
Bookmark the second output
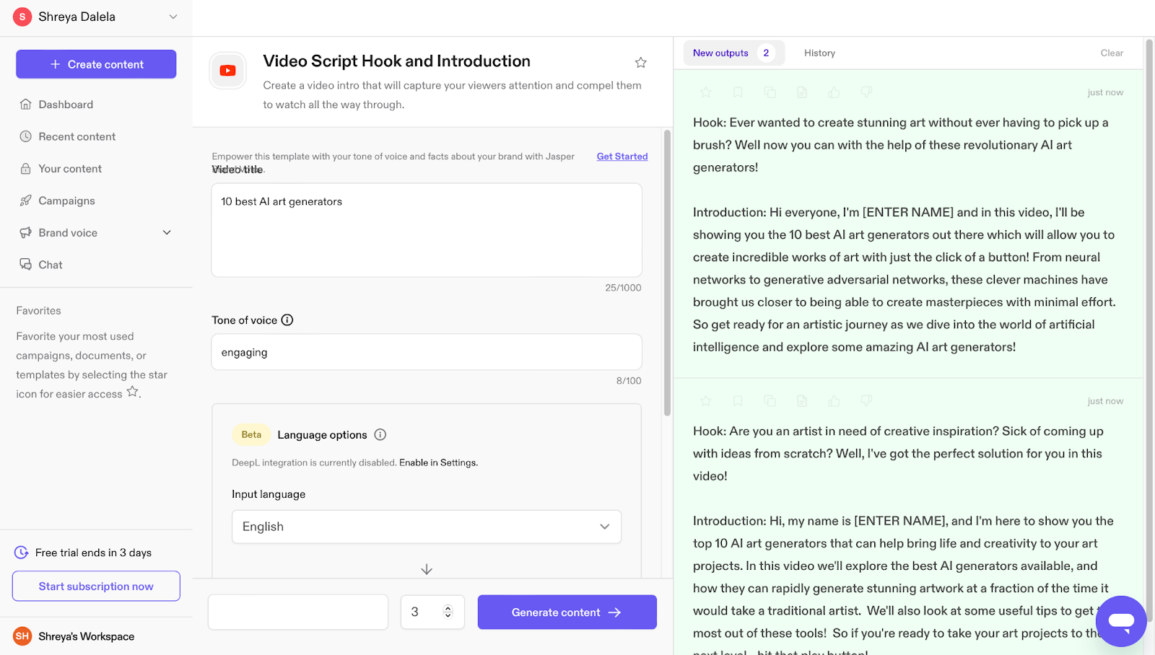coord(738,401)
